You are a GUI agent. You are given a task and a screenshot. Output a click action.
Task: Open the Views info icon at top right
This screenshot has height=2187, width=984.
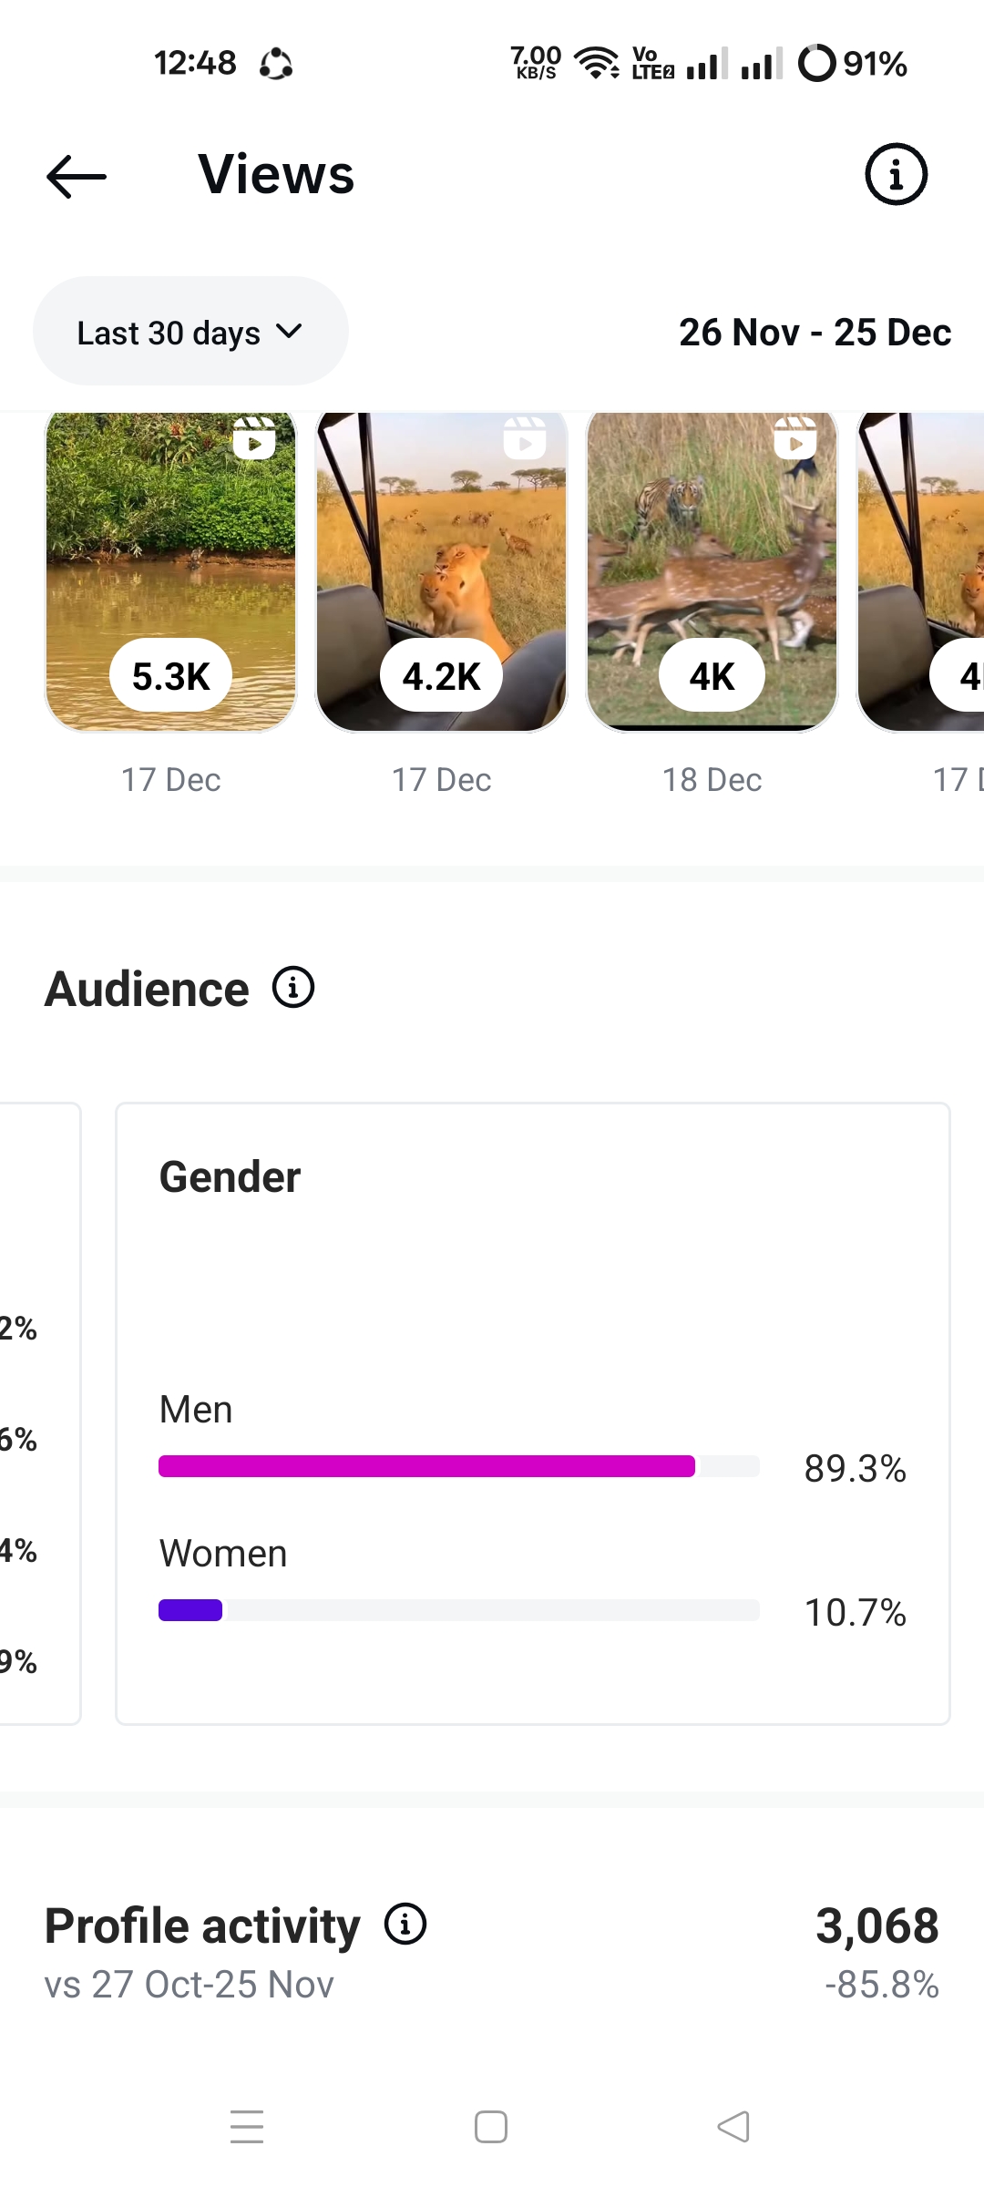pyautogui.click(x=896, y=174)
